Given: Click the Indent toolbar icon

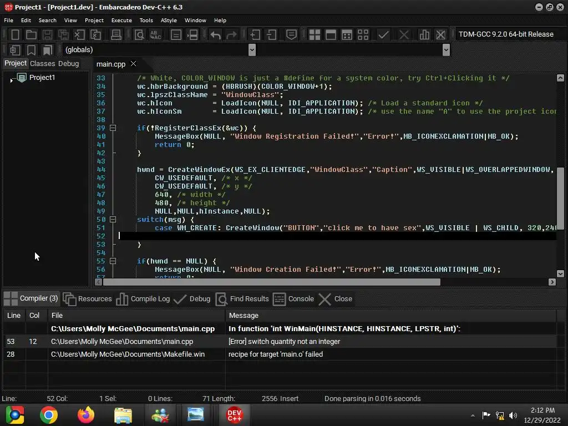Looking at the screenshot, I should (x=255, y=35).
